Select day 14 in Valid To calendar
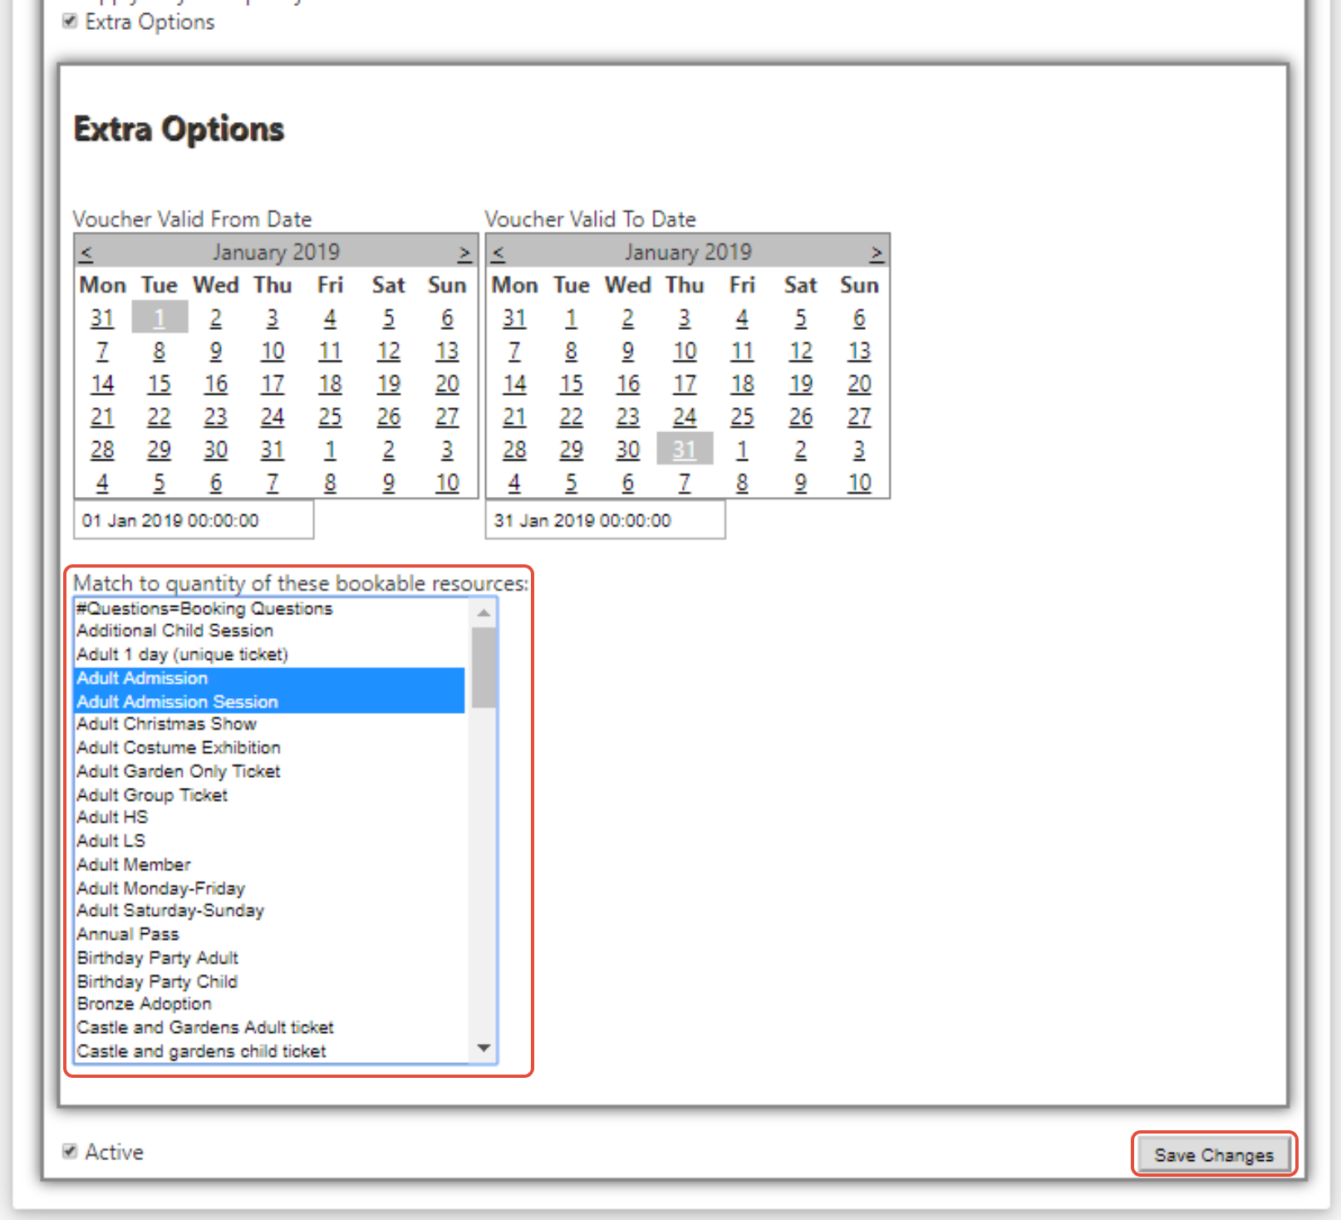The image size is (1341, 1220). tap(514, 384)
